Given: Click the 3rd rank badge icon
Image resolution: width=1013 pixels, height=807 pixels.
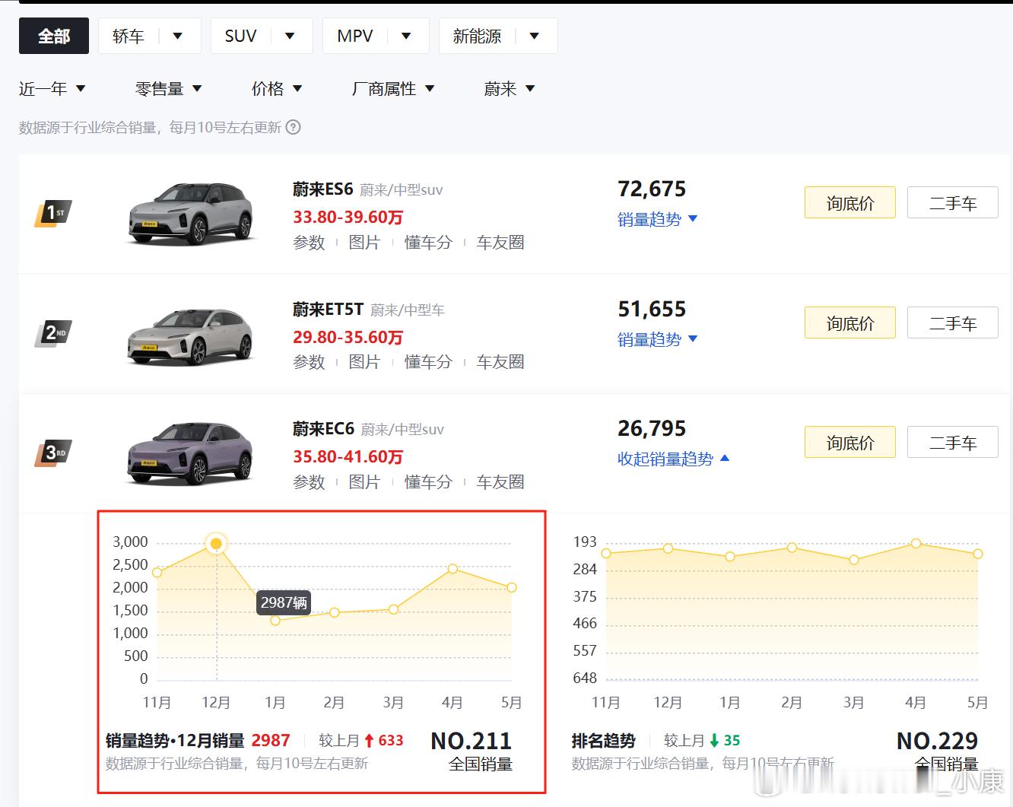Looking at the screenshot, I should pyautogui.click(x=53, y=453).
